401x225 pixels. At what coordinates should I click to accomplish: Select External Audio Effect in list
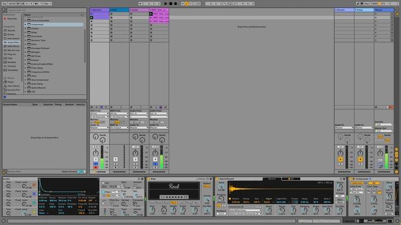tap(42, 64)
